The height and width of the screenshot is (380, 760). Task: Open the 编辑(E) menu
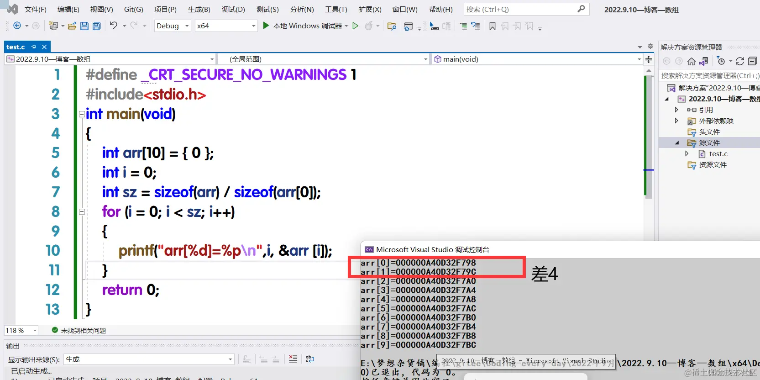(68, 9)
